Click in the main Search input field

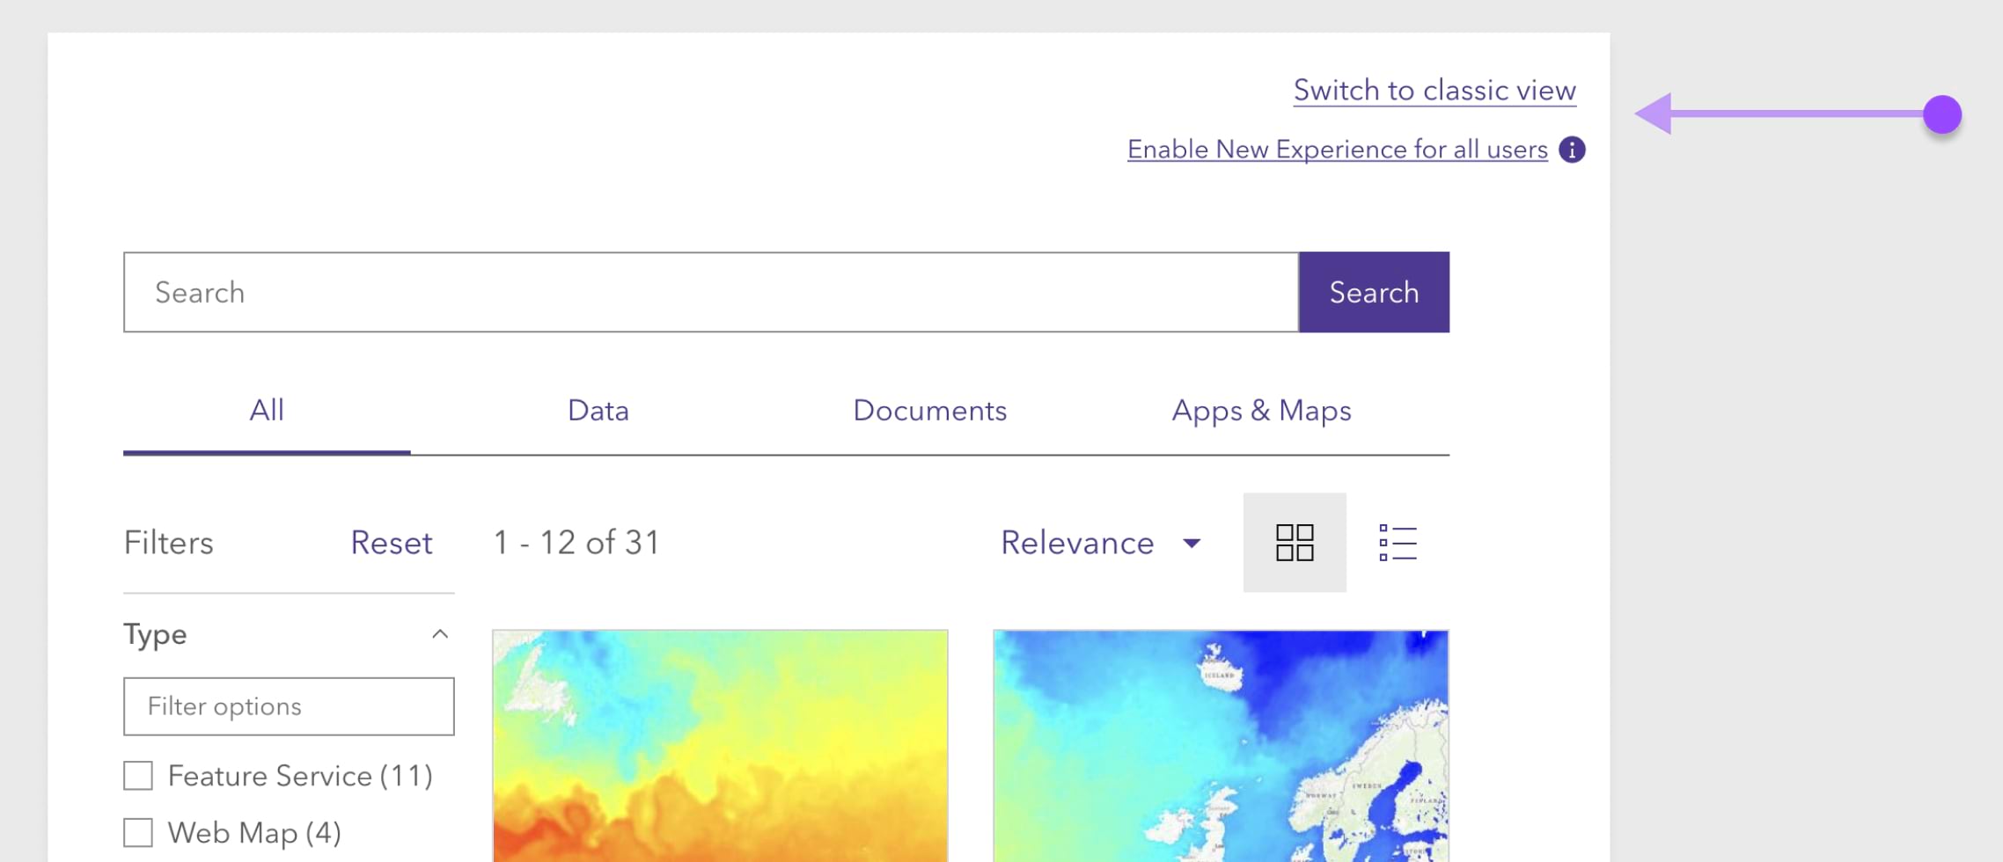(711, 292)
